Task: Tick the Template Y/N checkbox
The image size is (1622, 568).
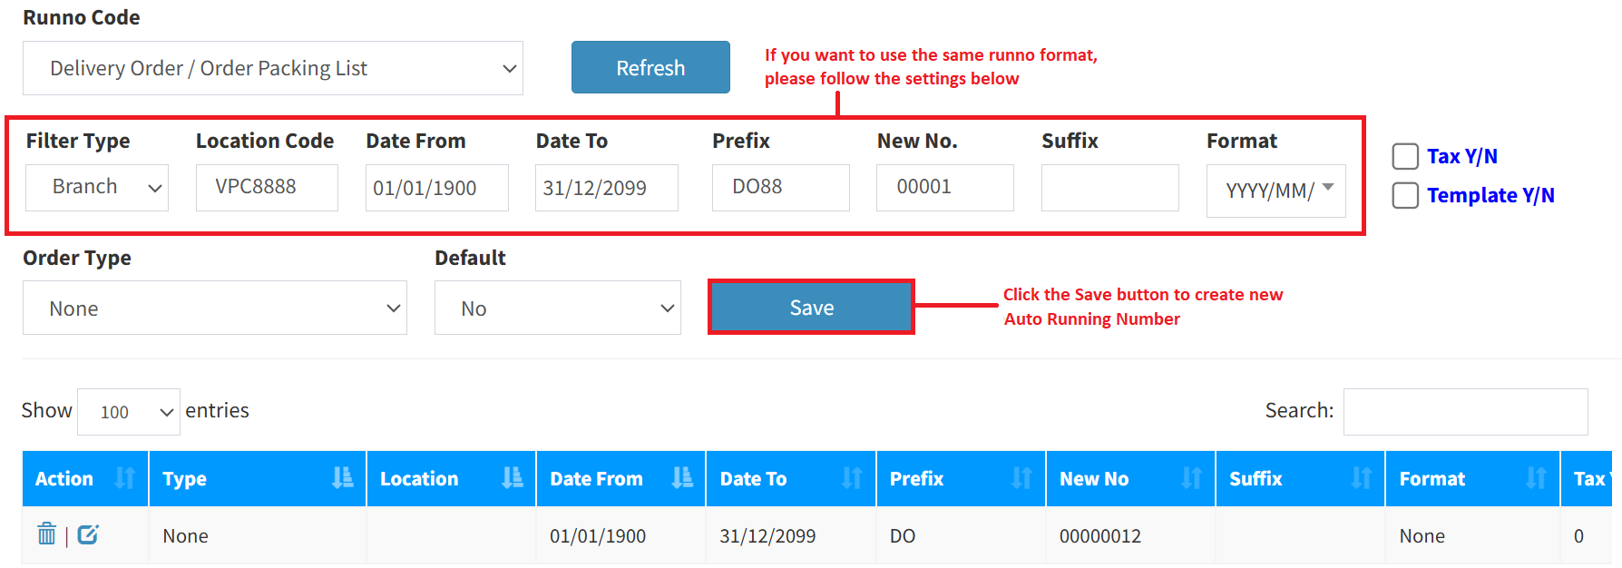Action: coord(1405,195)
